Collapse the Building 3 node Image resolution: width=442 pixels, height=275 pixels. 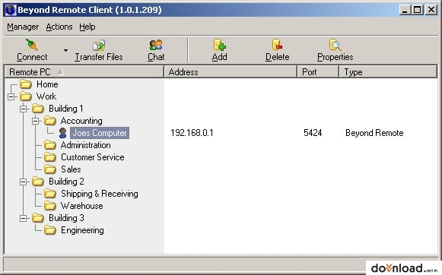point(24,218)
